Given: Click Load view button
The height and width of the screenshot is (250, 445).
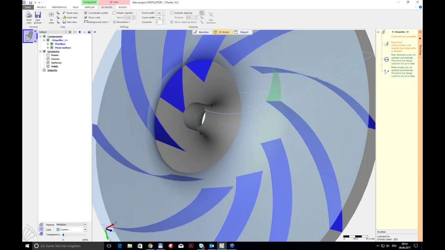Looking at the screenshot, I should (x=70, y=17).
